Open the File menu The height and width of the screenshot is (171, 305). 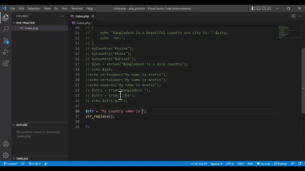click(x=12, y=9)
